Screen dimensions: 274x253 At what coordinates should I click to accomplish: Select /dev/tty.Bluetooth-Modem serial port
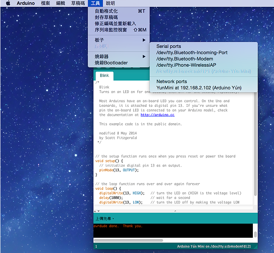[203, 59]
